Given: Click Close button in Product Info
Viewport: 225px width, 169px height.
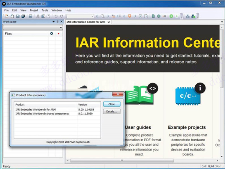Looking at the screenshot, I should 112,104.
